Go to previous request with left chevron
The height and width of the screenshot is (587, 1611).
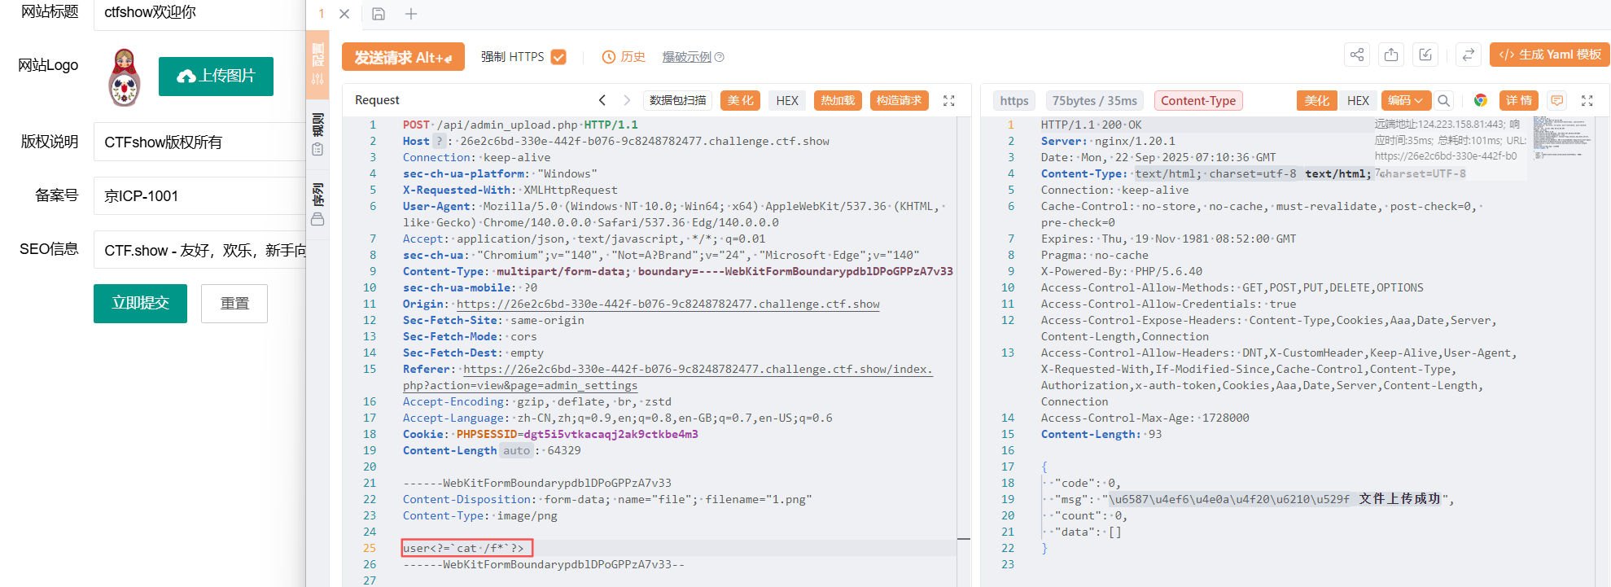coord(602,100)
